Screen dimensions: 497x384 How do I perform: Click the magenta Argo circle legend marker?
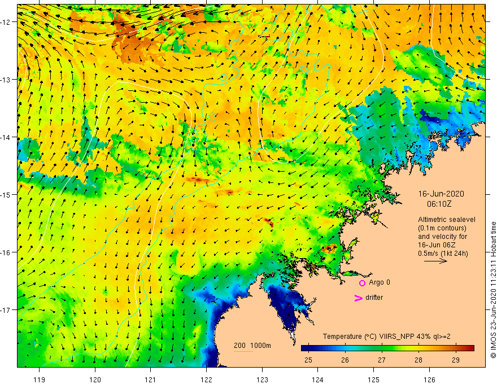[x=362, y=283]
